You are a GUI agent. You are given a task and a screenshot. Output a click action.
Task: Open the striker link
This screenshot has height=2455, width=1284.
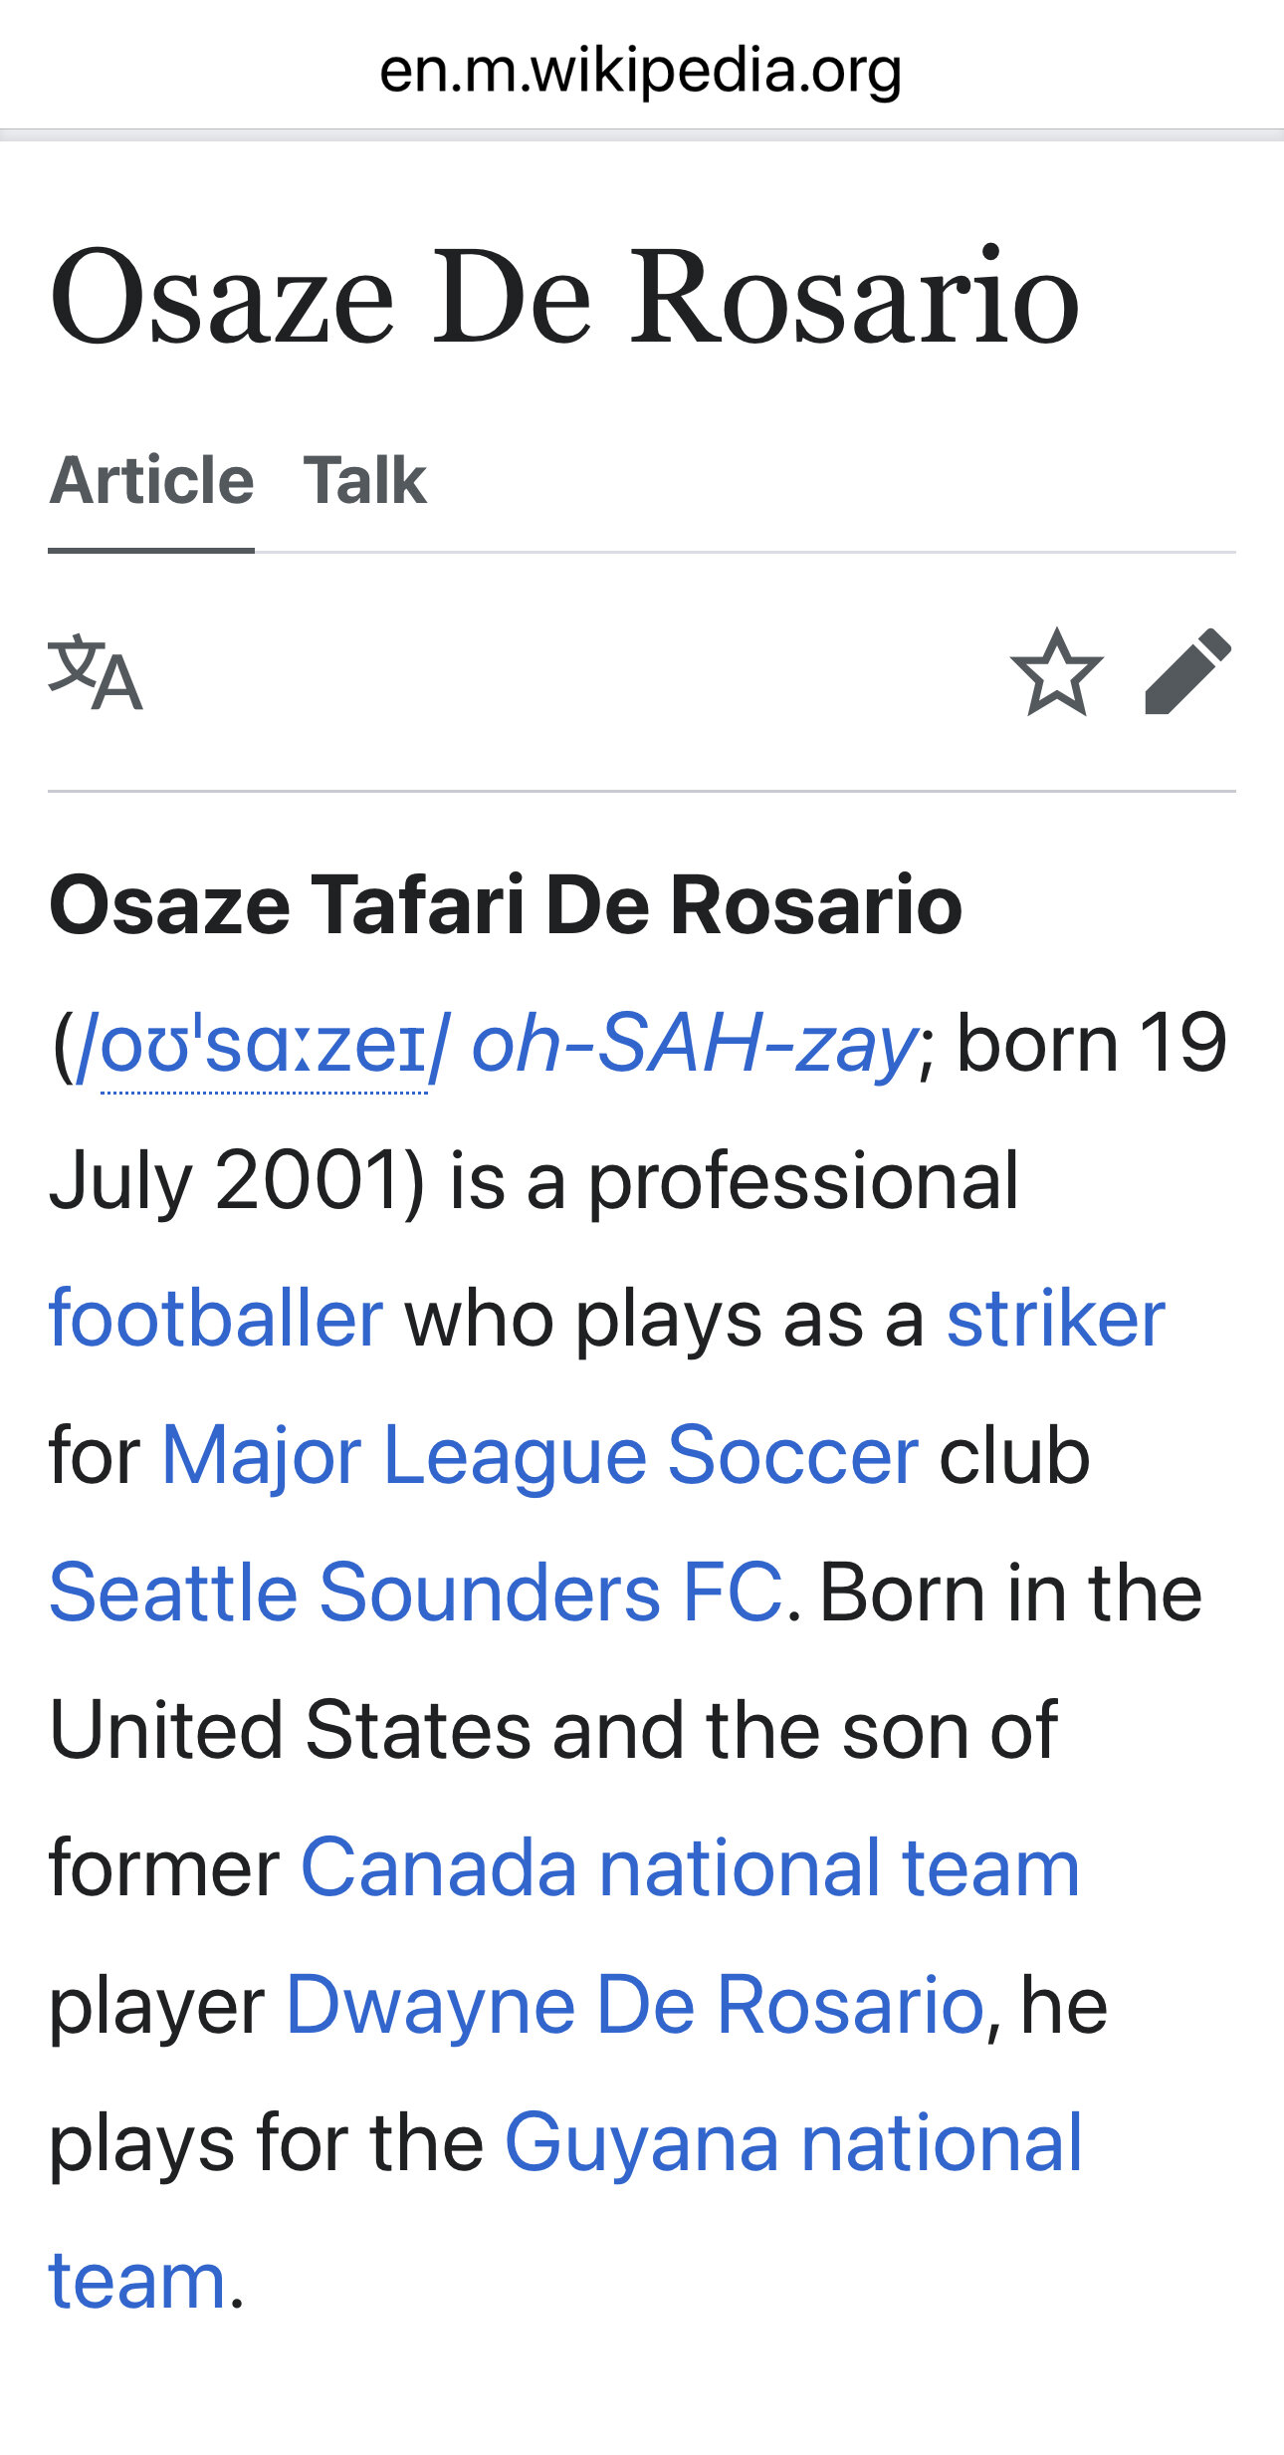(1055, 1319)
